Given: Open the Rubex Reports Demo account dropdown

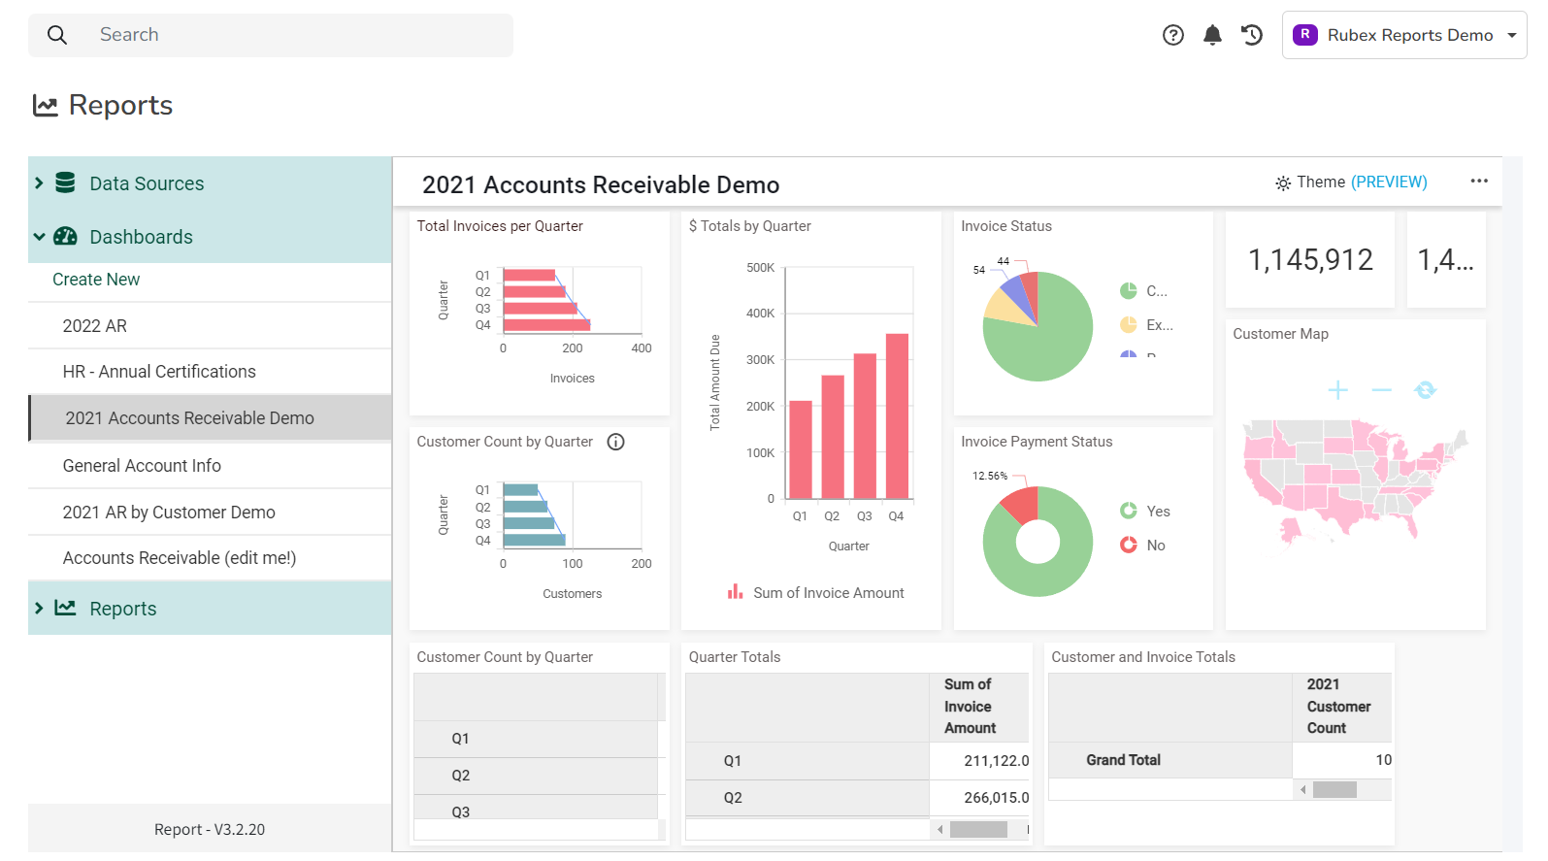Looking at the screenshot, I should point(1403,35).
